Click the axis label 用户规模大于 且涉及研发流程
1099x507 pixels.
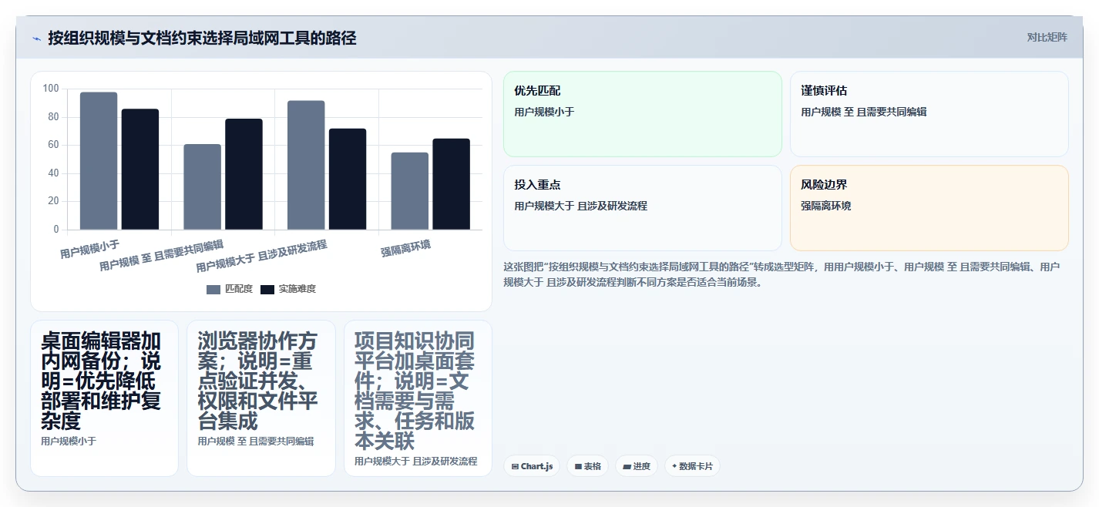(262, 257)
